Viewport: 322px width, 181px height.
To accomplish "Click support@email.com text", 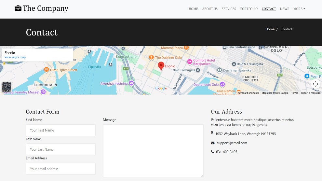I will tap(232, 143).
